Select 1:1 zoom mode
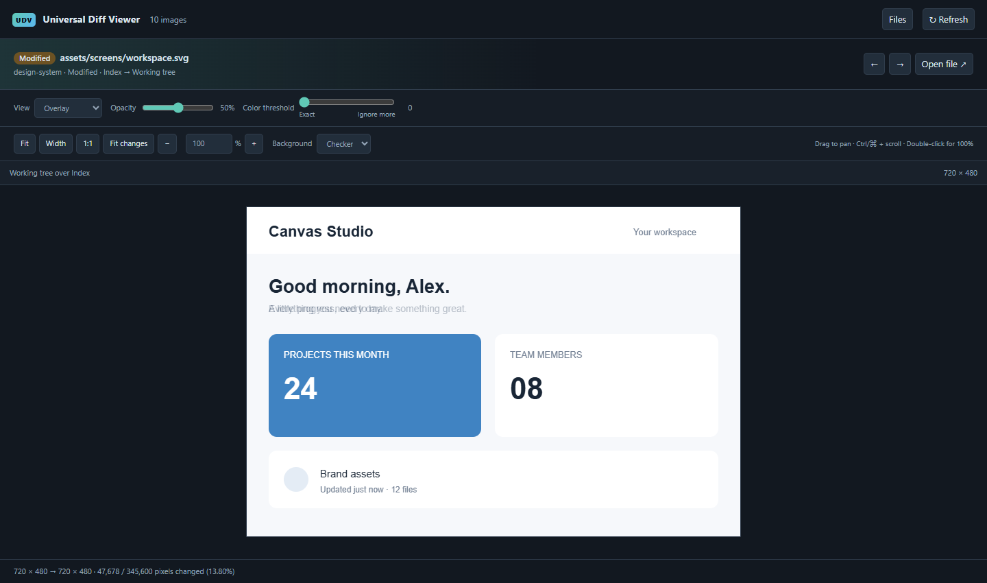Image resolution: width=987 pixels, height=583 pixels. point(88,143)
